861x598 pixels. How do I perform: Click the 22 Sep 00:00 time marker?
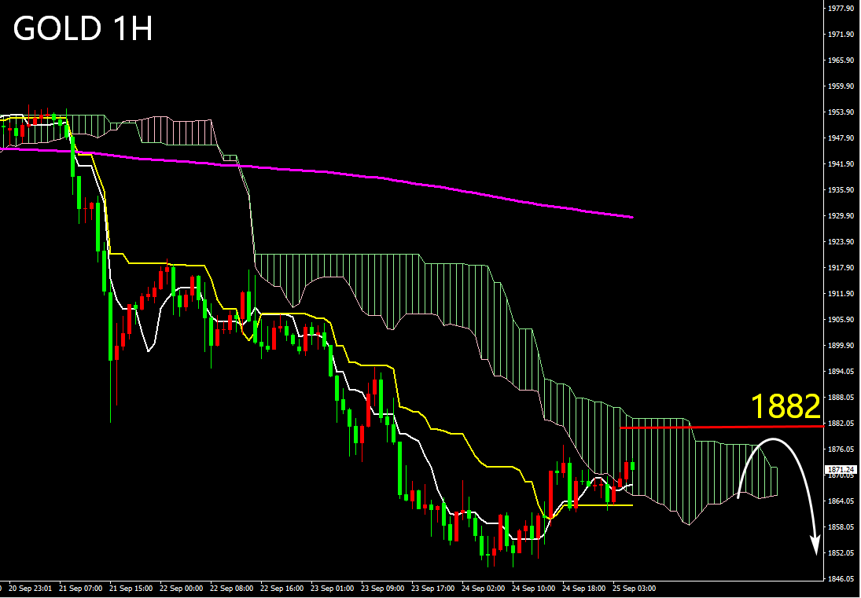pyautogui.click(x=182, y=588)
